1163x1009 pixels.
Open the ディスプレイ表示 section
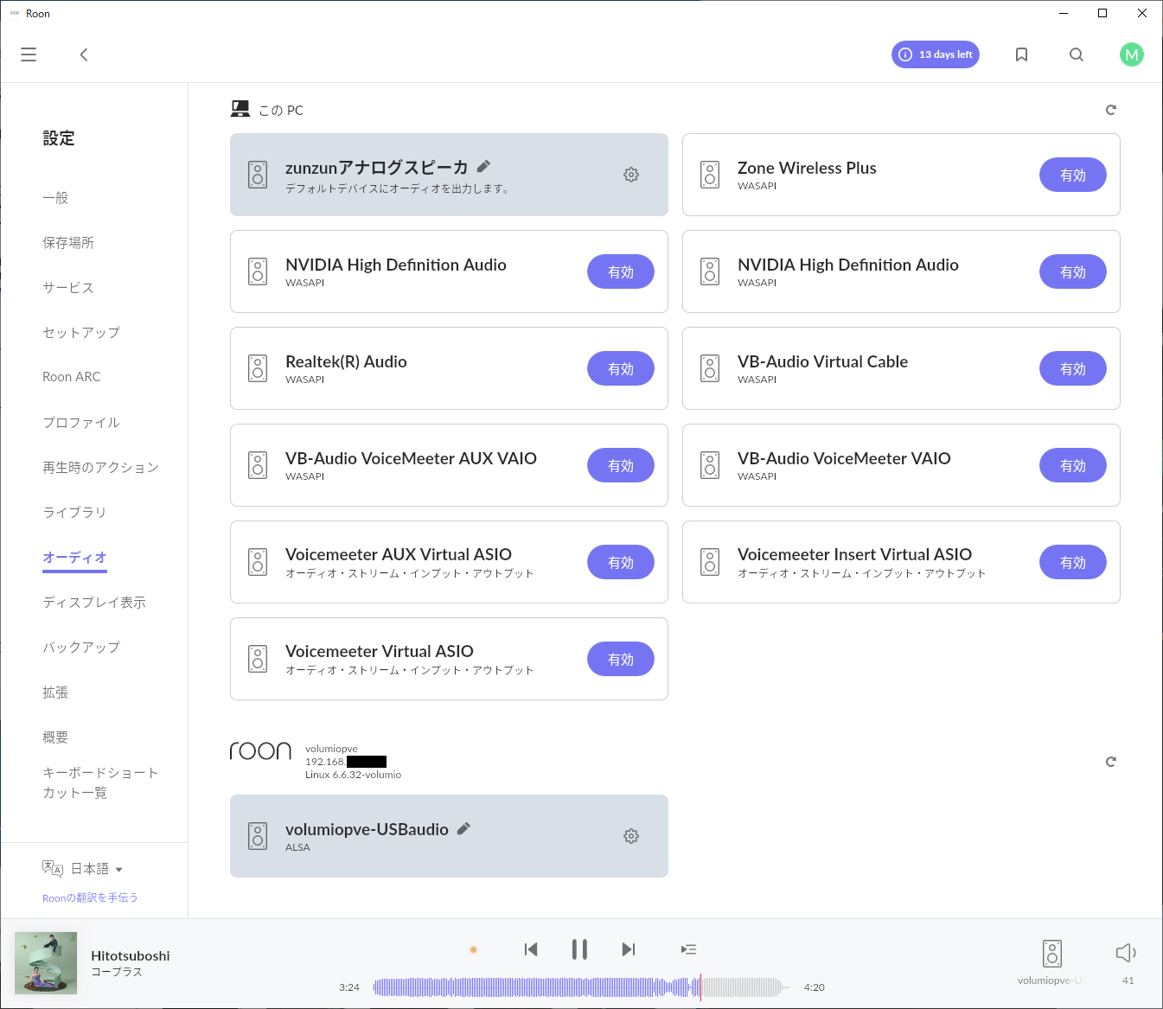(x=94, y=602)
